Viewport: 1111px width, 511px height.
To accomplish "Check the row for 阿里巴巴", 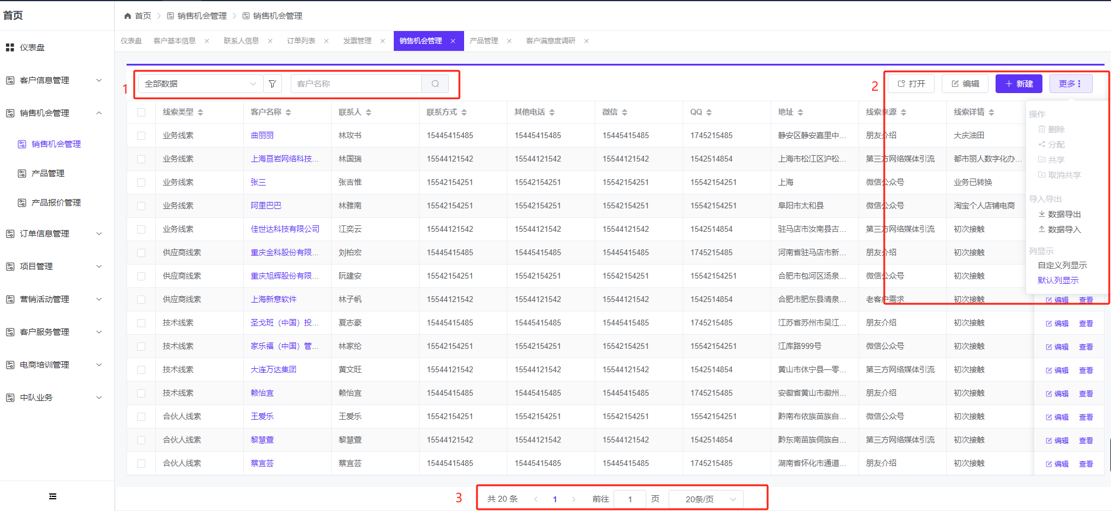I will pyautogui.click(x=141, y=205).
